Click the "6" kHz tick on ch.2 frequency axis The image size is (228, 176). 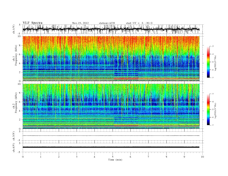click(20, 102)
